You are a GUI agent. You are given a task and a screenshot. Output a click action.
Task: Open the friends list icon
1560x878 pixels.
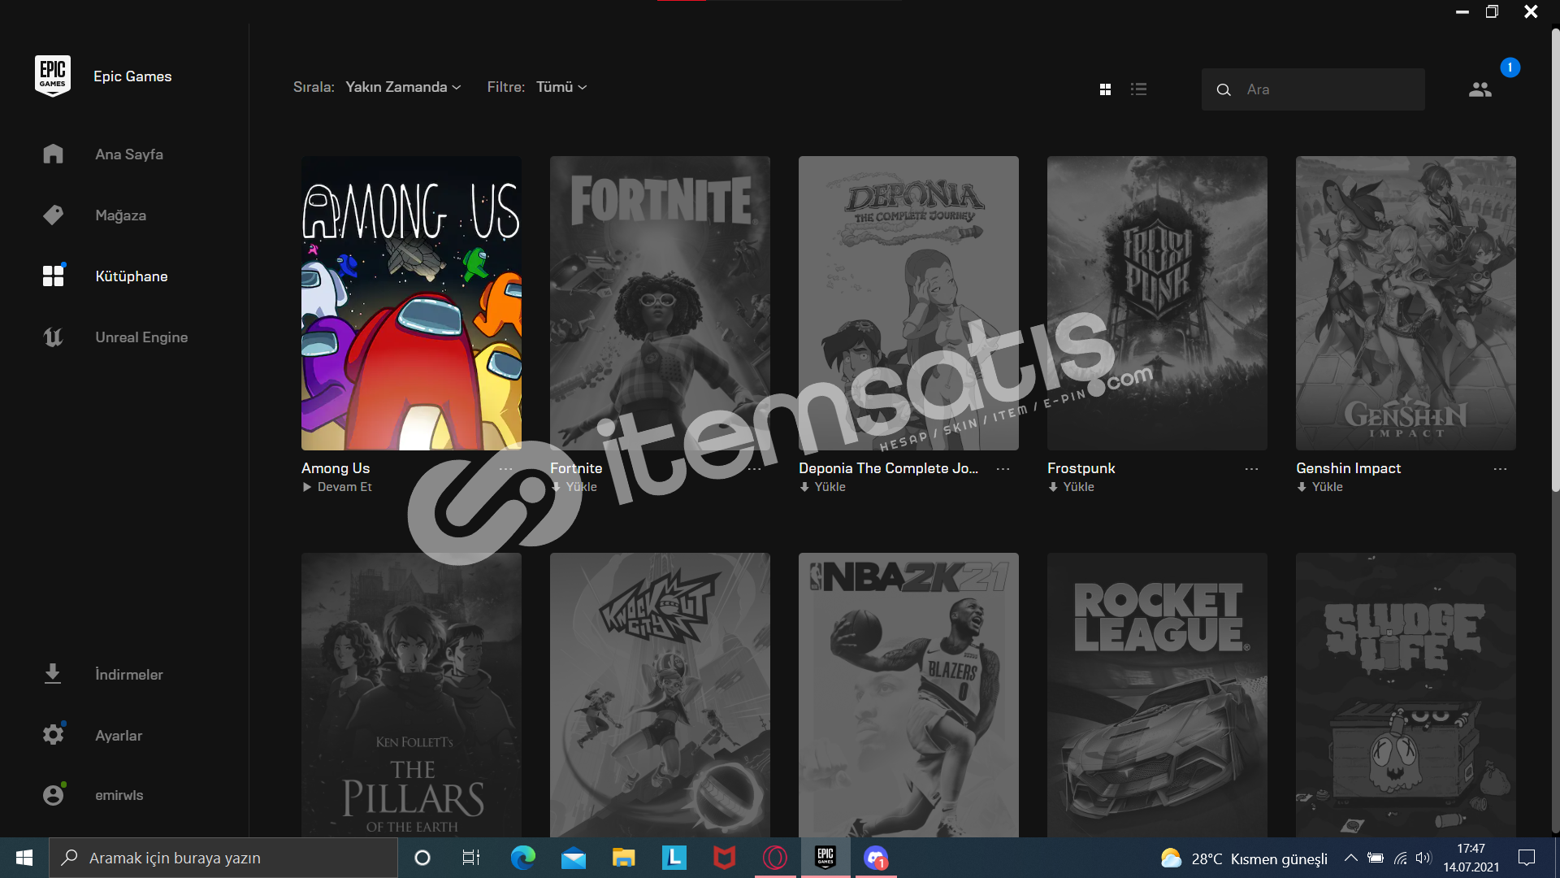pyautogui.click(x=1480, y=89)
